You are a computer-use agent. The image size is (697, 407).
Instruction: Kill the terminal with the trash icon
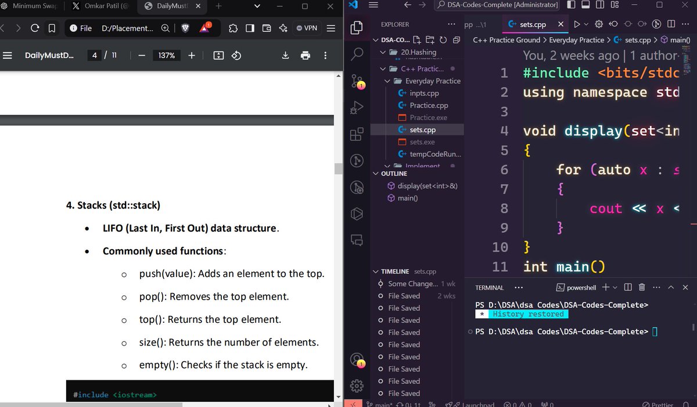pyautogui.click(x=642, y=287)
